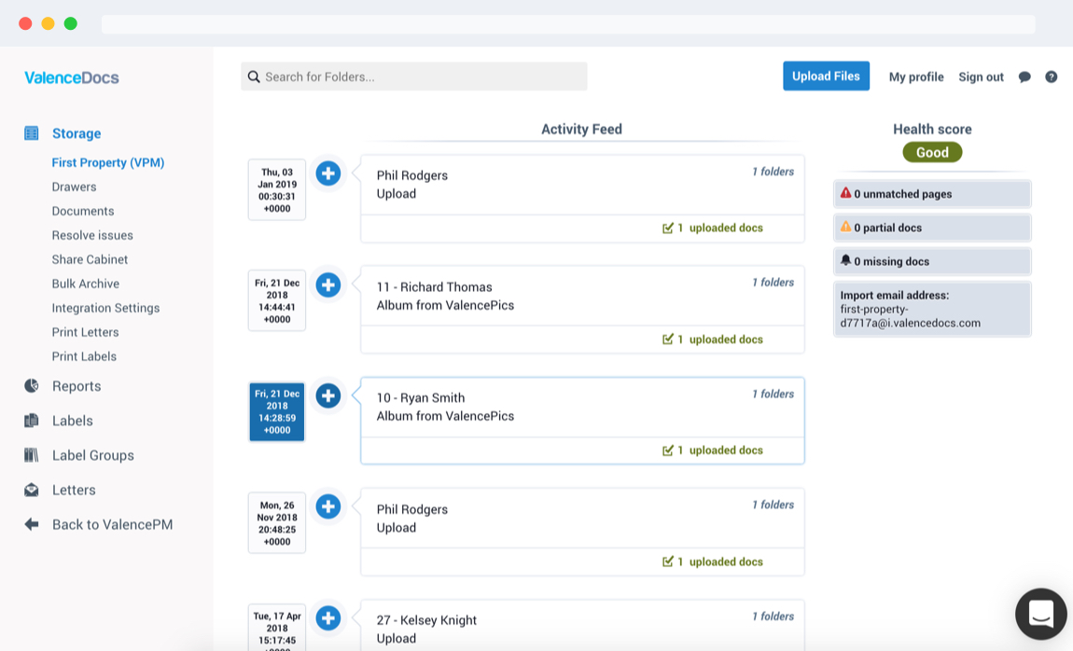Open the Reports section
The image size is (1073, 651).
77,386
